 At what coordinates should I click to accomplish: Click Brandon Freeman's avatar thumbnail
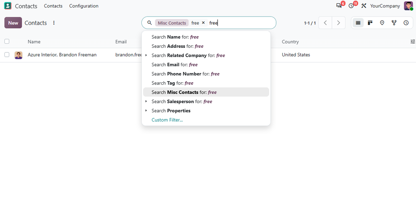point(18,55)
